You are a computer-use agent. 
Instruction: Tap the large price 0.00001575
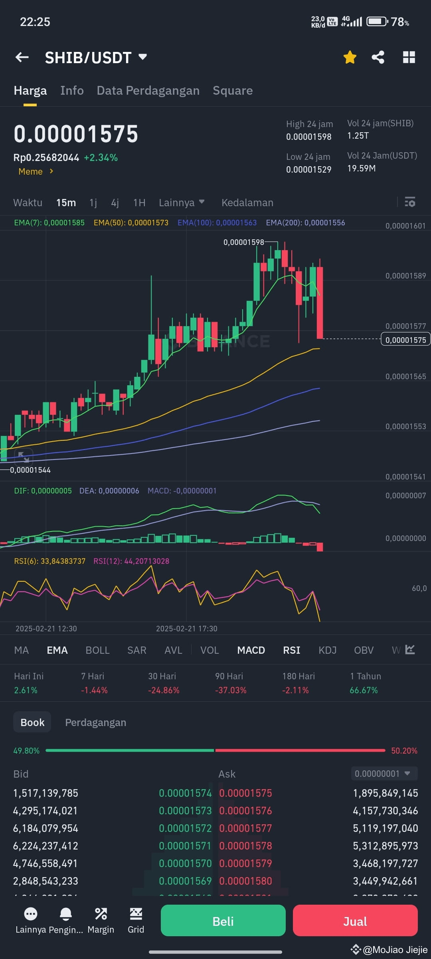(76, 134)
